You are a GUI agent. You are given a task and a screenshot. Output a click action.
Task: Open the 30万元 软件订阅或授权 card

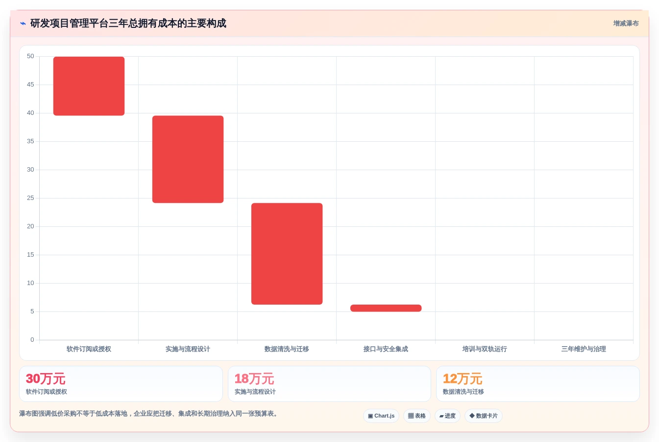click(x=121, y=384)
